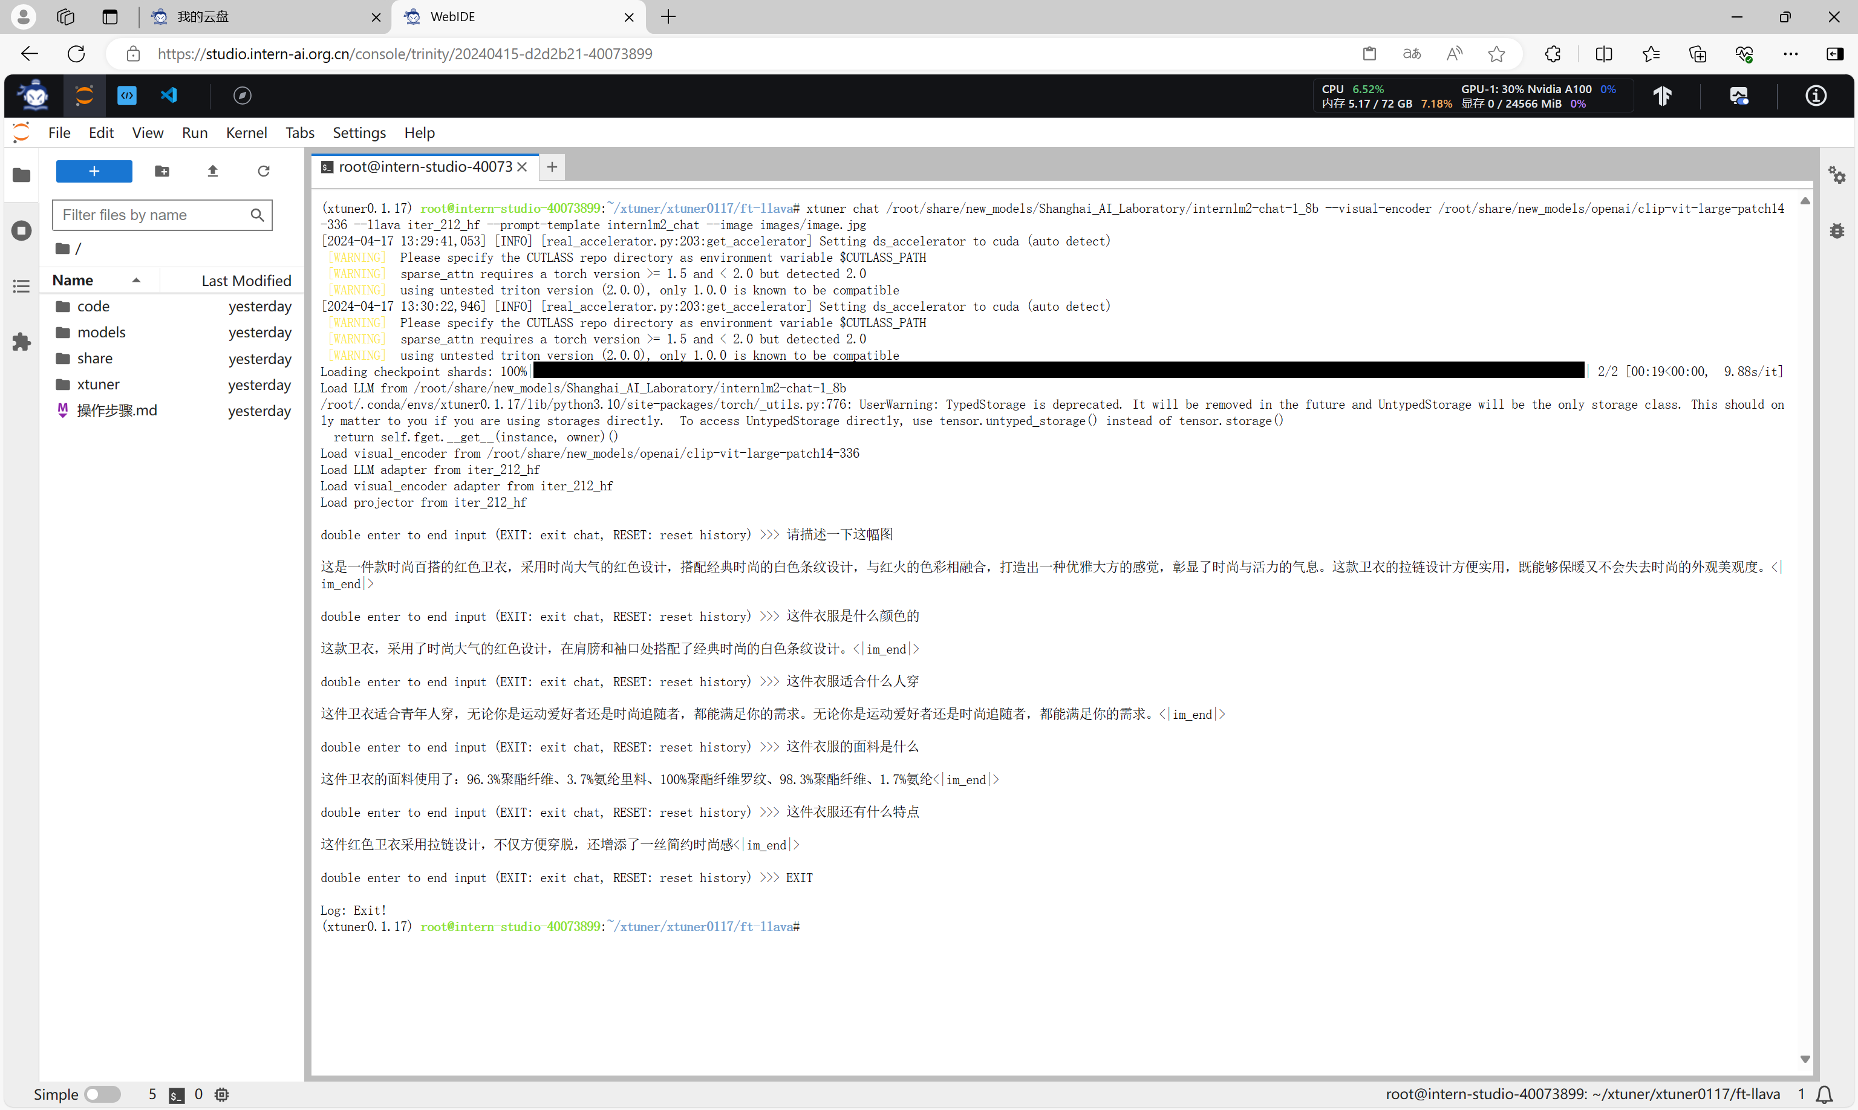Click the compass explore icon
Screen dimensions: 1858x1110
(243, 96)
